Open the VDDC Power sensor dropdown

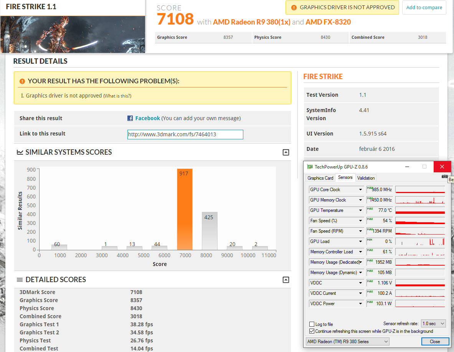pos(360,304)
